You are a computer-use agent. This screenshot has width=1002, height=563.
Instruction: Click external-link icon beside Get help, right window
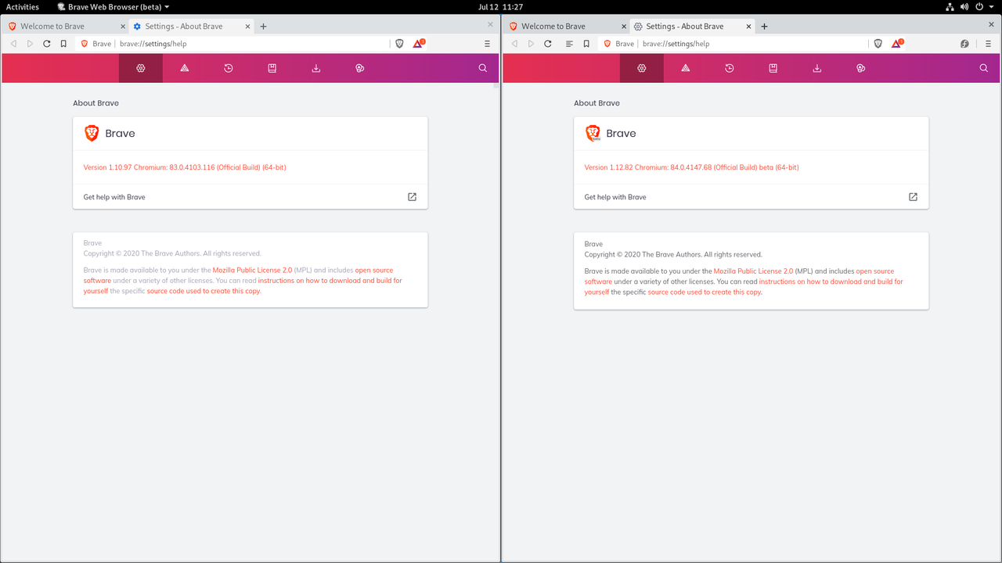click(913, 197)
